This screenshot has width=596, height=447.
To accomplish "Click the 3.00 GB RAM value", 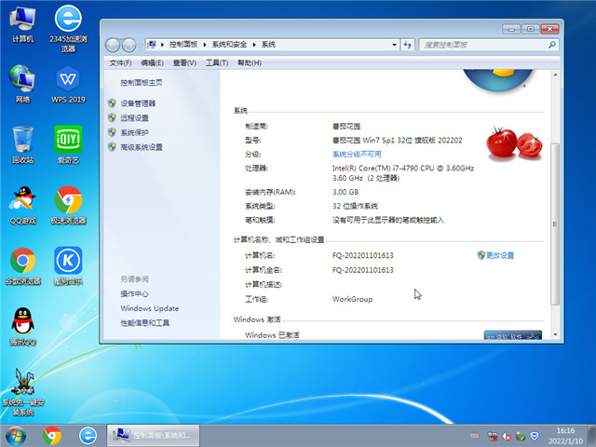I will coord(345,192).
